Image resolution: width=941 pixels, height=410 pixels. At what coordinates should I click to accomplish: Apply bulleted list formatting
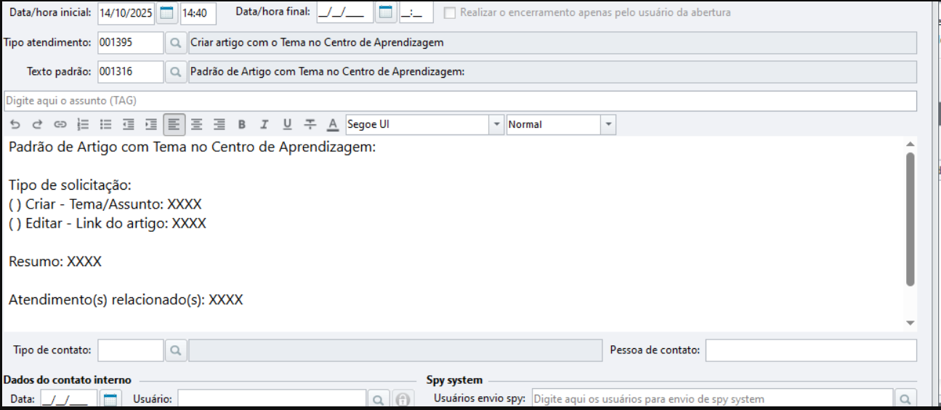click(106, 124)
